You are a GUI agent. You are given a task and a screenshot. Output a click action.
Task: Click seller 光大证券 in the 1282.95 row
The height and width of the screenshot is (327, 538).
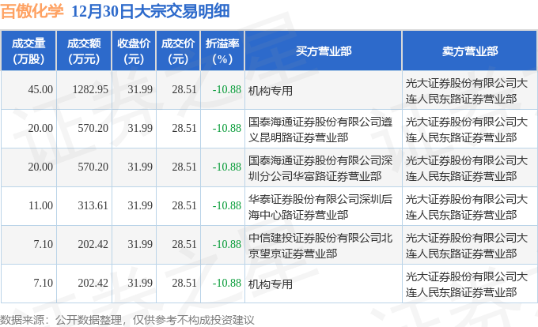pos(466,91)
